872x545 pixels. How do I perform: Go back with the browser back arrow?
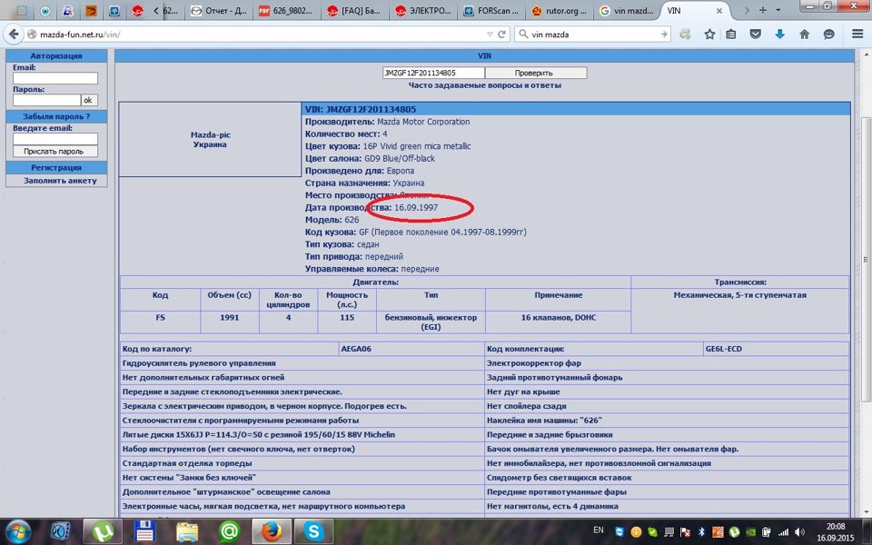tap(13, 34)
